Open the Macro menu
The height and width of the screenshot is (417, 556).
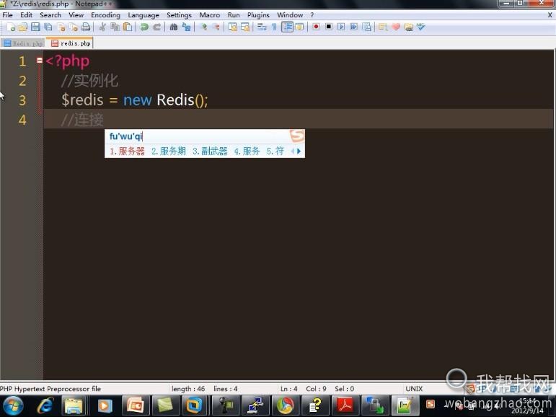[209, 15]
